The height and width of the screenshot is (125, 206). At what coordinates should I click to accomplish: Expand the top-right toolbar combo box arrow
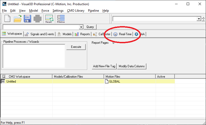[199, 19]
